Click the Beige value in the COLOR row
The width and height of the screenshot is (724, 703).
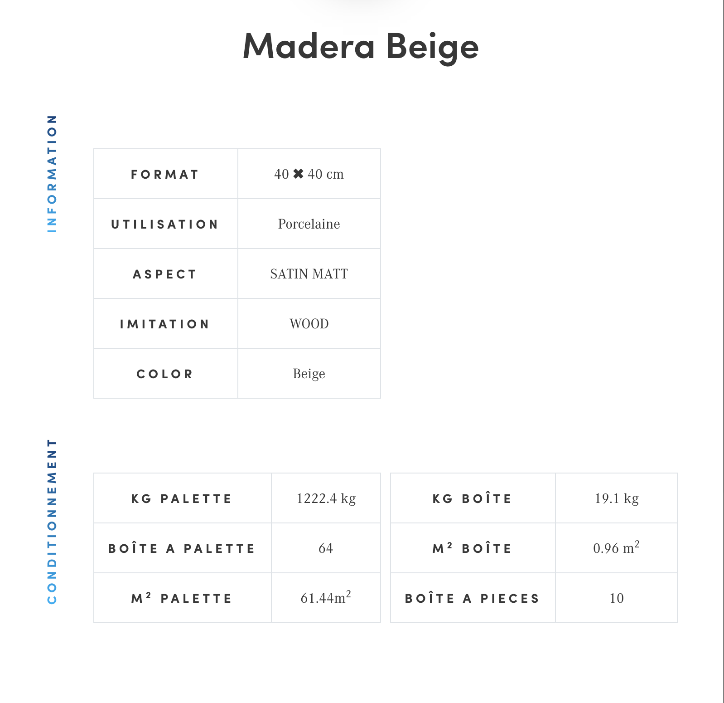click(309, 374)
